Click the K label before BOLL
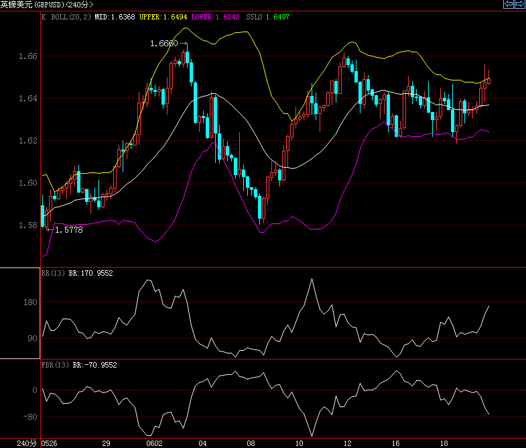 point(44,17)
